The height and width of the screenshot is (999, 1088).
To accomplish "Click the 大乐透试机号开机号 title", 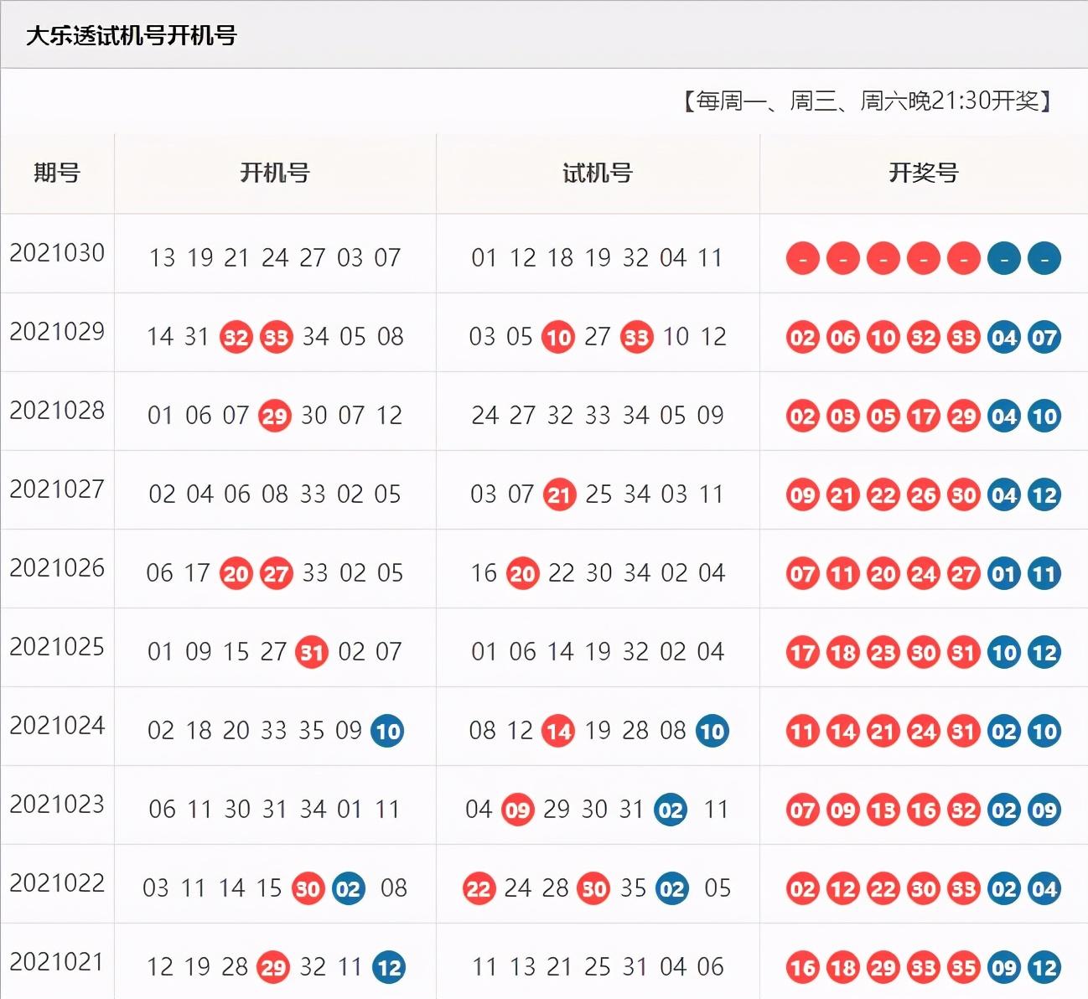I will click(131, 35).
